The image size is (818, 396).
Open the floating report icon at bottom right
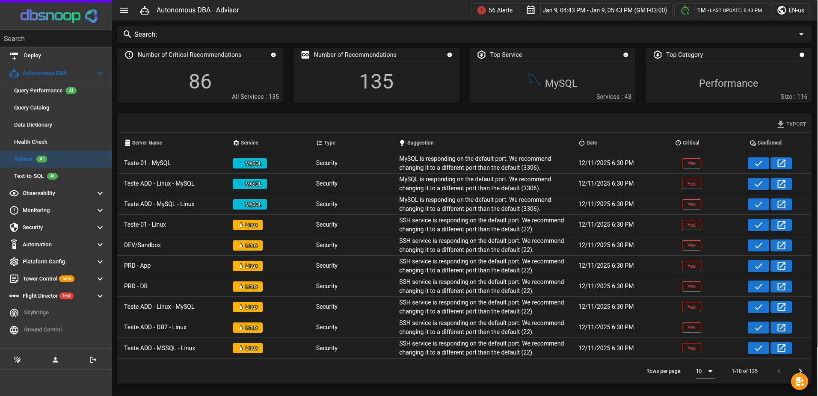click(x=799, y=381)
